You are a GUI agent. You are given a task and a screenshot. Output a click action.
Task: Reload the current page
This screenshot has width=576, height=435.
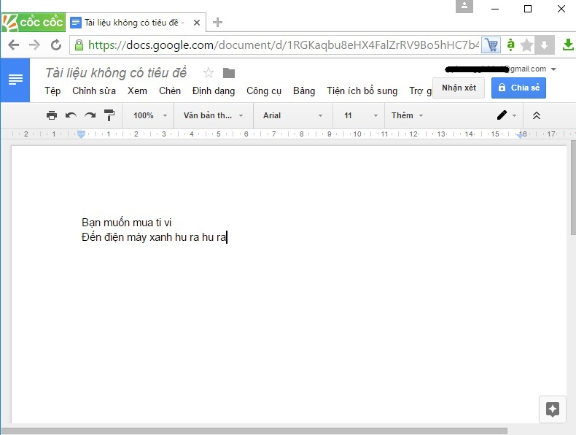coord(56,45)
